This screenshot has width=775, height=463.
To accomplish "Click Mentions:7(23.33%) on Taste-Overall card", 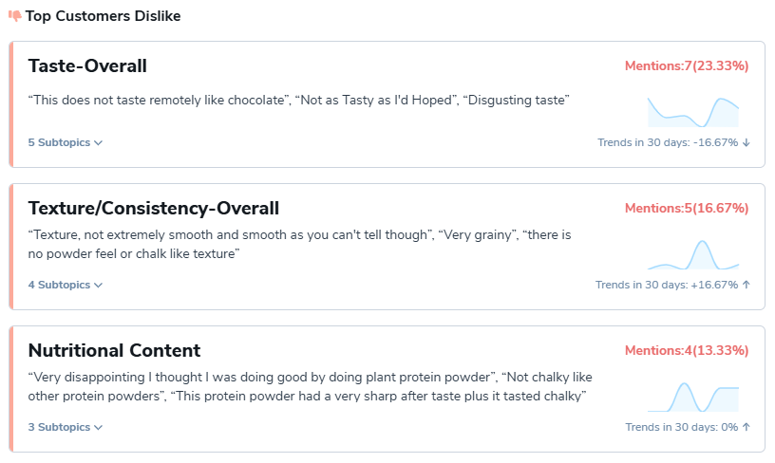I will click(687, 65).
